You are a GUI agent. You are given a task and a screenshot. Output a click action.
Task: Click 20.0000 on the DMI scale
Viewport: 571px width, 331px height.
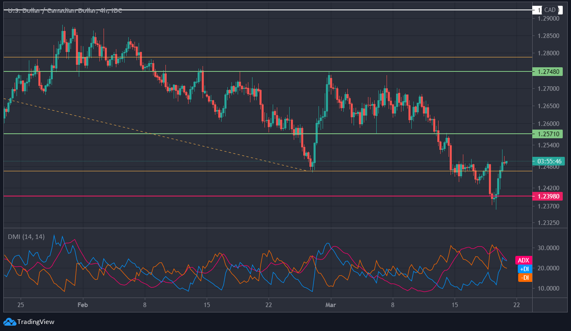(x=548, y=268)
